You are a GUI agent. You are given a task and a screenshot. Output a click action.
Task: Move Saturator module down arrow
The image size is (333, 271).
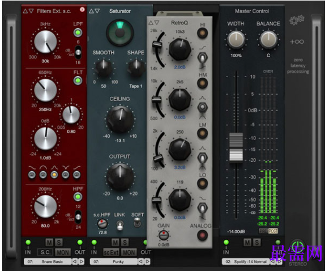click(97, 11)
